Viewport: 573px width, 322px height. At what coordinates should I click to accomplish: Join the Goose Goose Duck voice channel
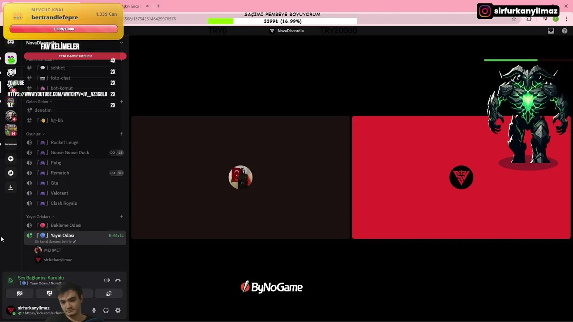[75, 153]
